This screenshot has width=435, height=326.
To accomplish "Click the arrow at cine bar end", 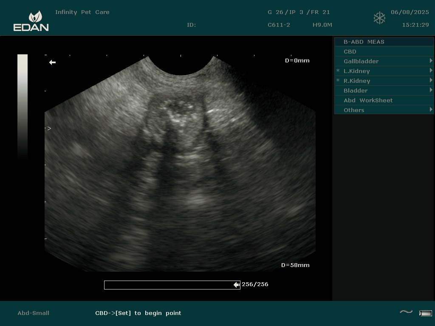I will click(x=236, y=285).
